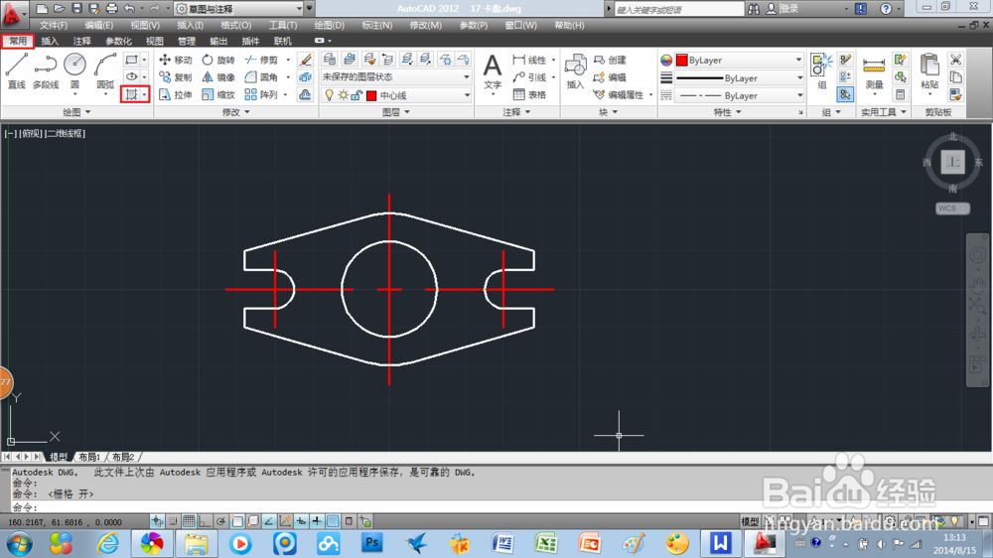The height and width of the screenshot is (558, 993).
Task: Switch to the 注释 ribbon tab
Action: pos(81,41)
